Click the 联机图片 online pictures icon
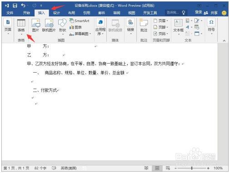230x173 pixels. [x=49, y=25]
